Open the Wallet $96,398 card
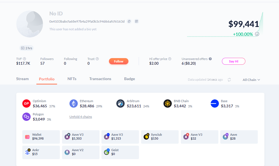Image resolution: width=279 pixels, height=166 pixels. [41, 137]
